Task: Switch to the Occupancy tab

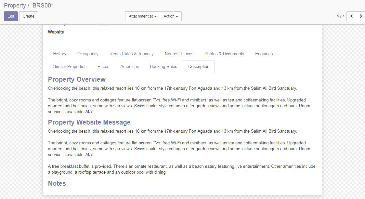Action: click(x=88, y=54)
